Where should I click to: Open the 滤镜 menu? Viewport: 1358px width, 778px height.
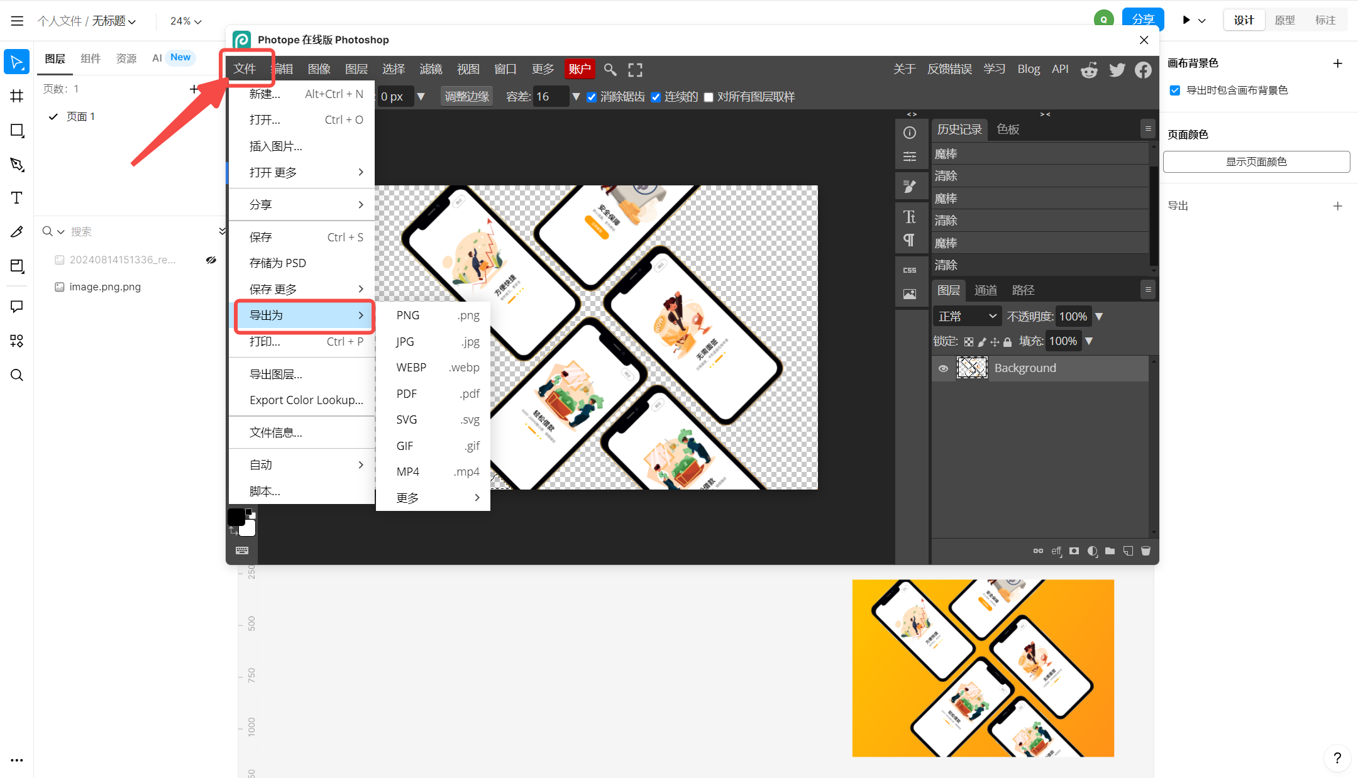tap(431, 69)
